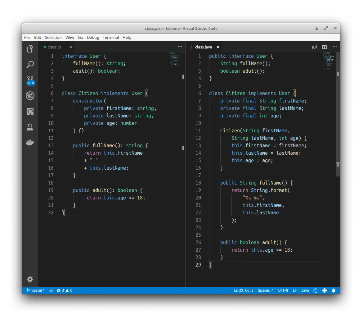Screen dimensions: 363x320
Task: Open Source Control view with 610 badge
Action: pyautogui.click(x=30, y=80)
